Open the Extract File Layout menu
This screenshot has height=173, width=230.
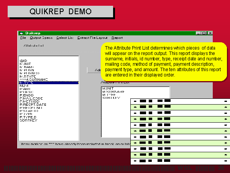click(92, 38)
